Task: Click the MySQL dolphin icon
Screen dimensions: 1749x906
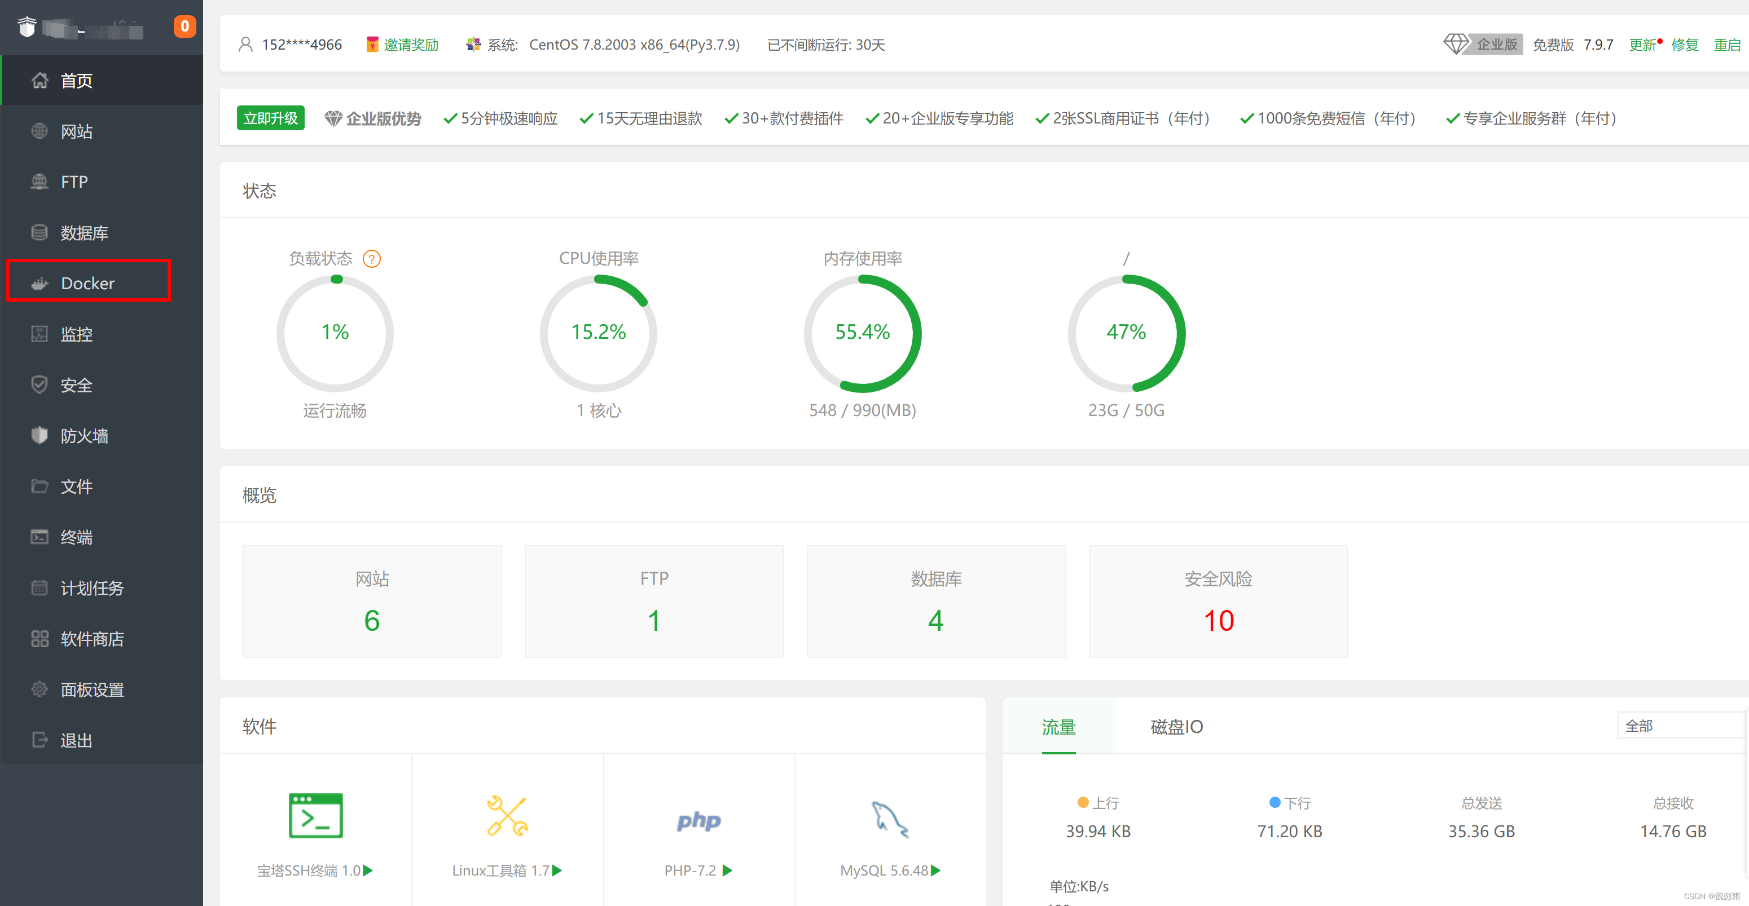Action: coord(890,819)
